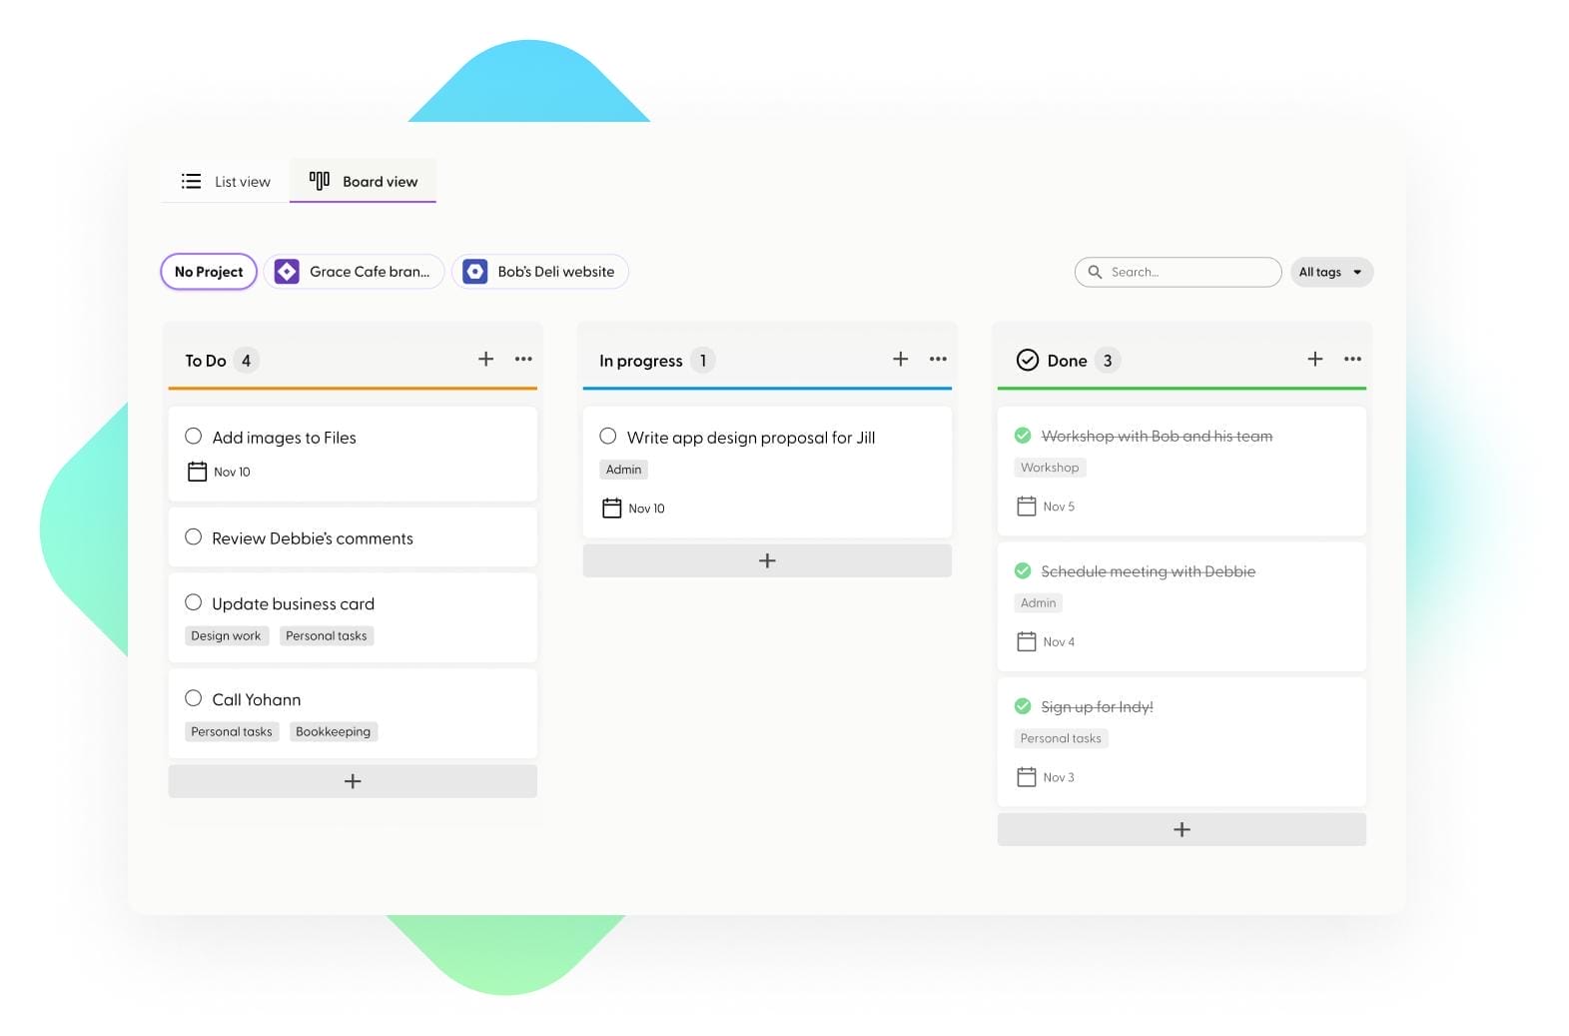Filter by Bob's Deli website project
Viewport: 1569px width, 1036px height.
coord(540,272)
